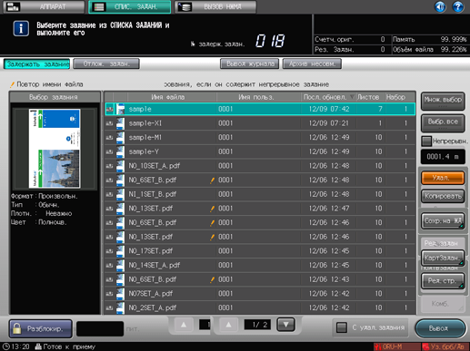Select the sample-XI job row
Viewport: 470px width, 351px height.
(260, 123)
